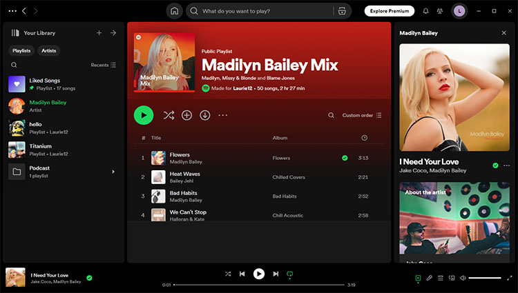This screenshot has width=518, height=293.
Task: Open the Liked Songs playlist
Action: (x=63, y=84)
